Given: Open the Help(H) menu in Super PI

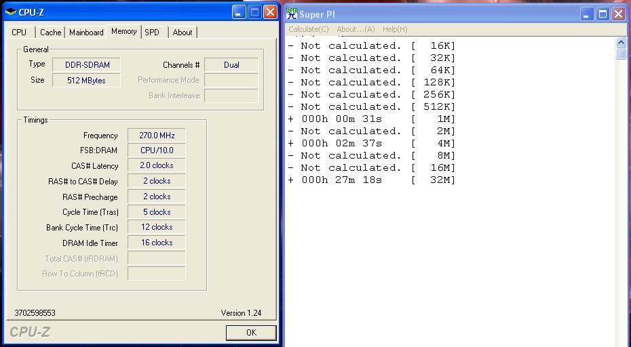Looking at the screenshot, I should 395,29.
